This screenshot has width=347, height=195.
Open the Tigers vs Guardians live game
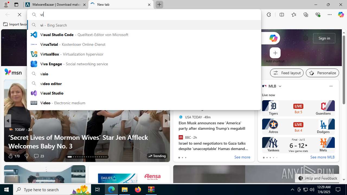pos(298,108)
